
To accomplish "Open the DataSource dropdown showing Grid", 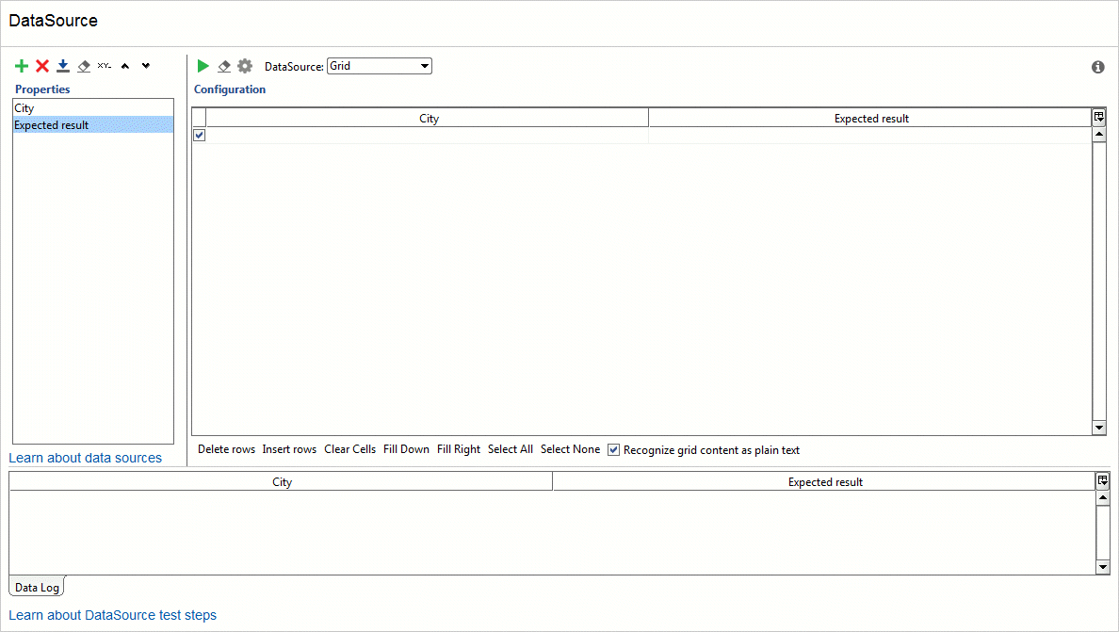I will [x=424, y=66].
